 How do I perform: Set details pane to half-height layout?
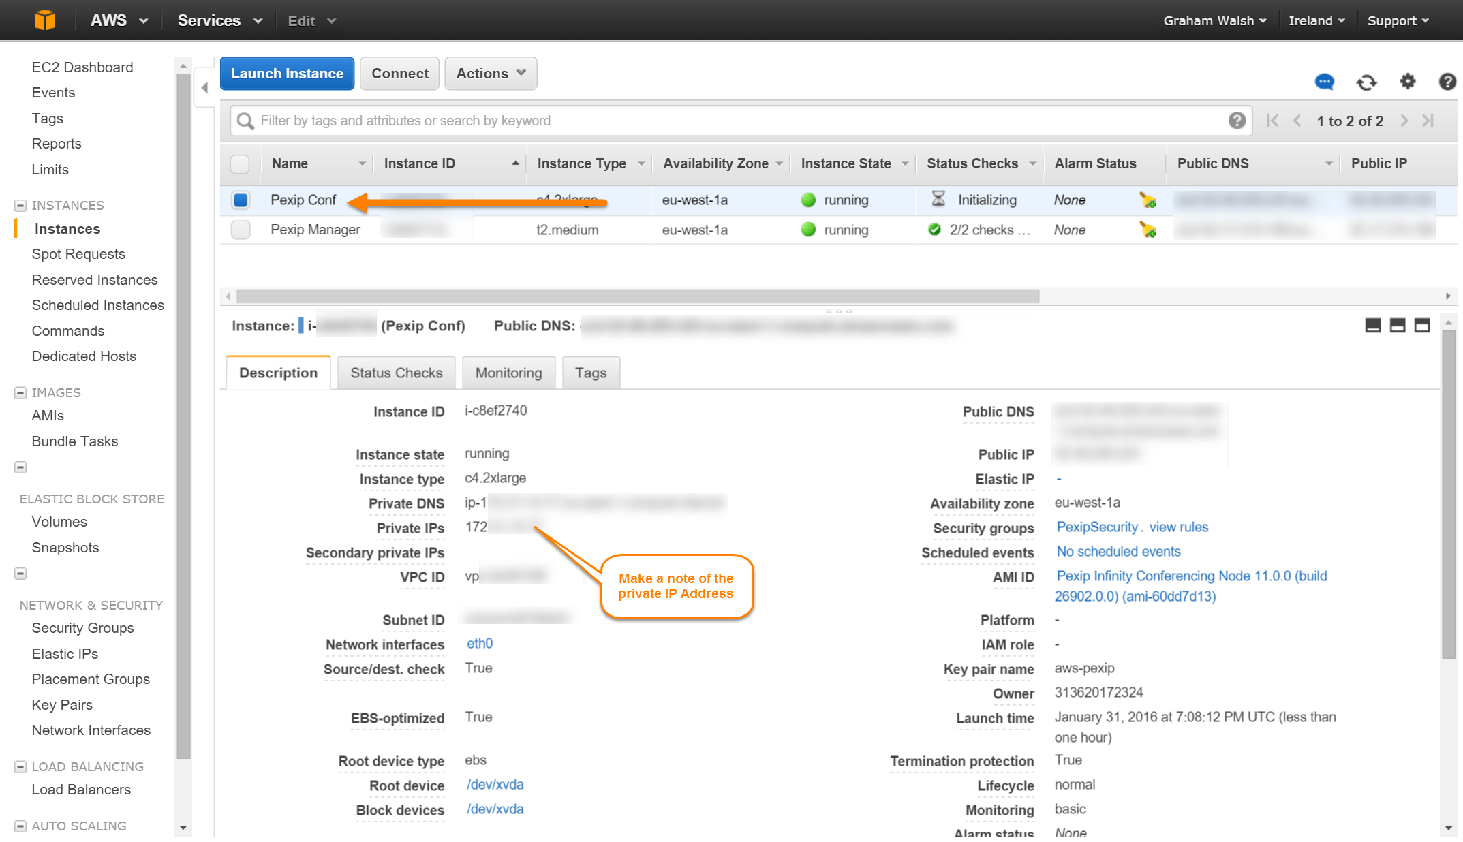[x=1398, y=326]
